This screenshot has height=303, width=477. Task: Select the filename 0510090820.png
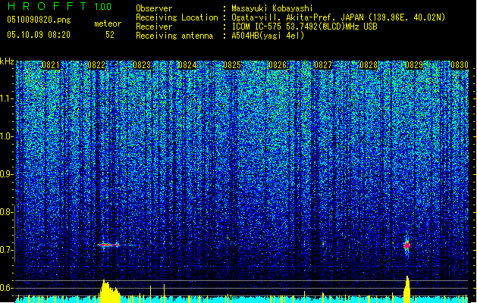pyautogui.click(x=39, y=20)
